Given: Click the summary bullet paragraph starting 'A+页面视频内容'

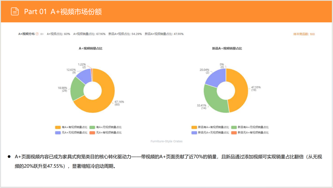Looking at the screenshot, I should (x=168, y=161).
